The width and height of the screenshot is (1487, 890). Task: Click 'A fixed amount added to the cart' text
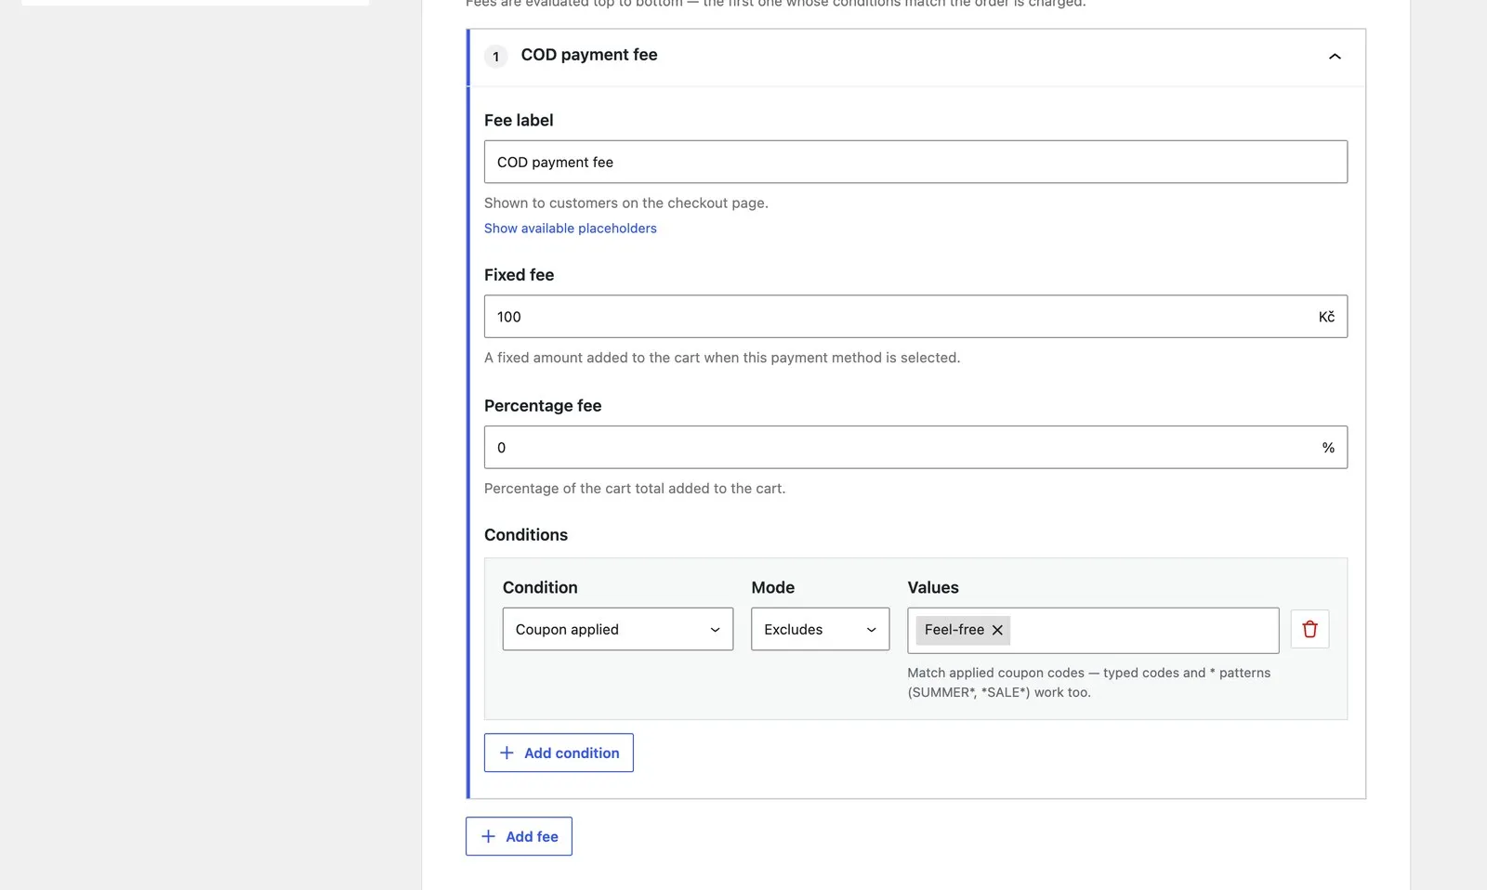pyautogui.click(x=722, y=358)
